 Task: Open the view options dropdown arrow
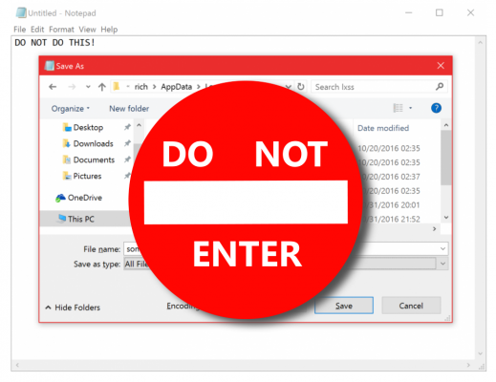click(x=410, y=108)
